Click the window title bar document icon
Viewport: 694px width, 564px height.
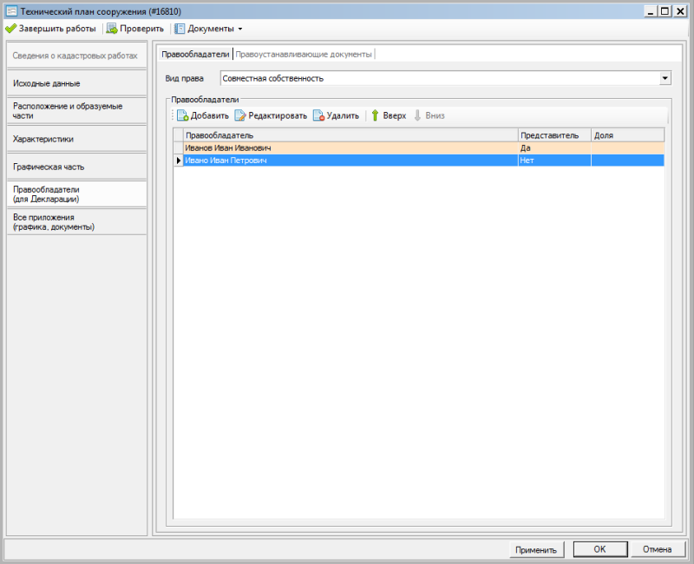tap(11, 10)
